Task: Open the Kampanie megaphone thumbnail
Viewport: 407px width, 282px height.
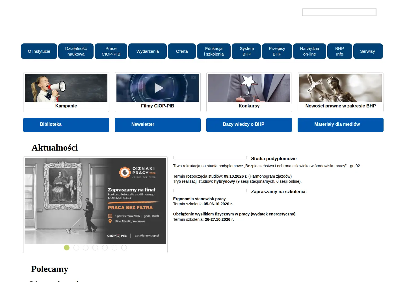Action: [x=66, y=88]
